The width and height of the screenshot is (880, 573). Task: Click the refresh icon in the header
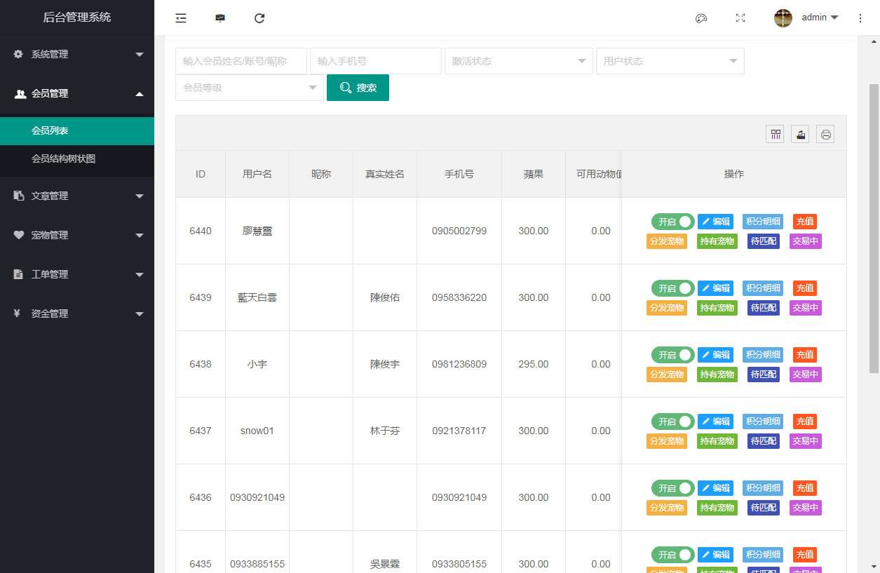(259, 18)
